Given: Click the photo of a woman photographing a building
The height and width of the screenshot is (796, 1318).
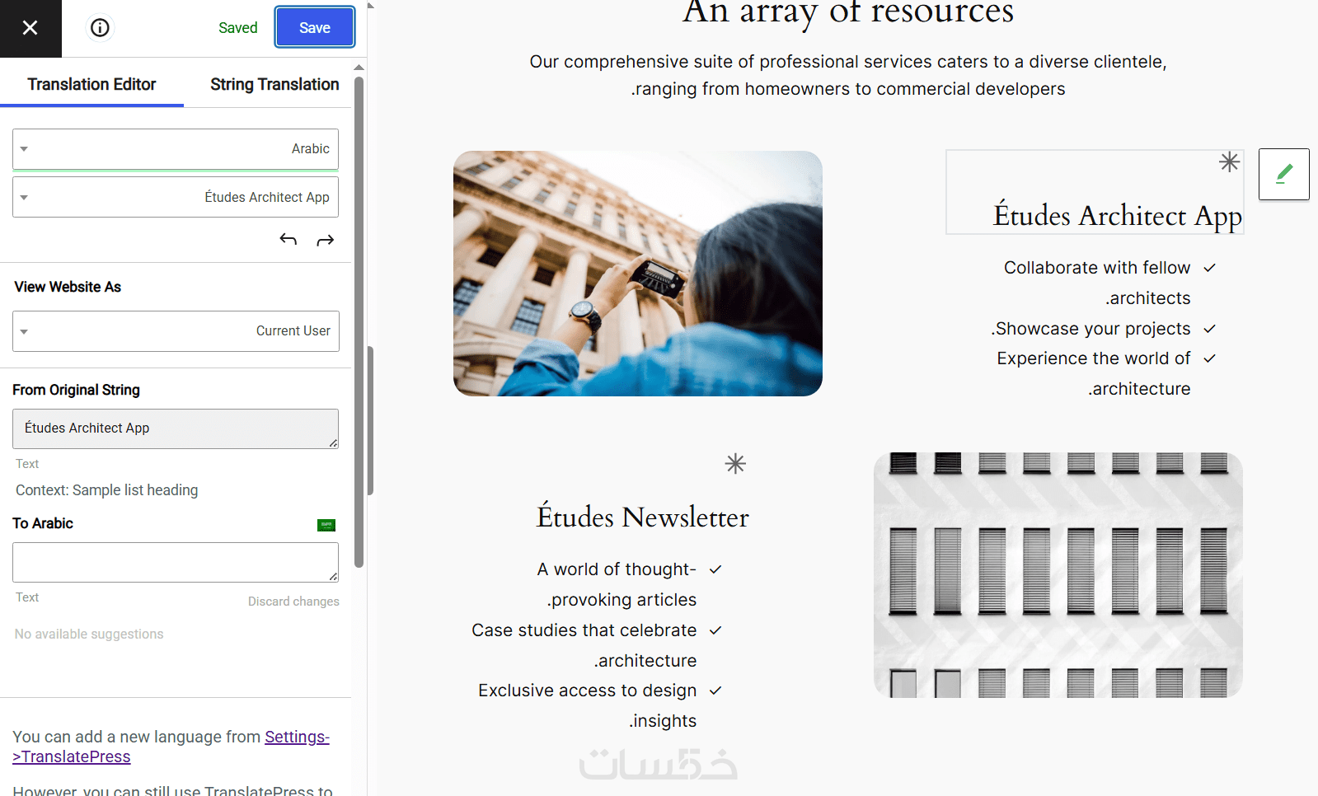Looking at the screenshot, I should click(638, 274).
